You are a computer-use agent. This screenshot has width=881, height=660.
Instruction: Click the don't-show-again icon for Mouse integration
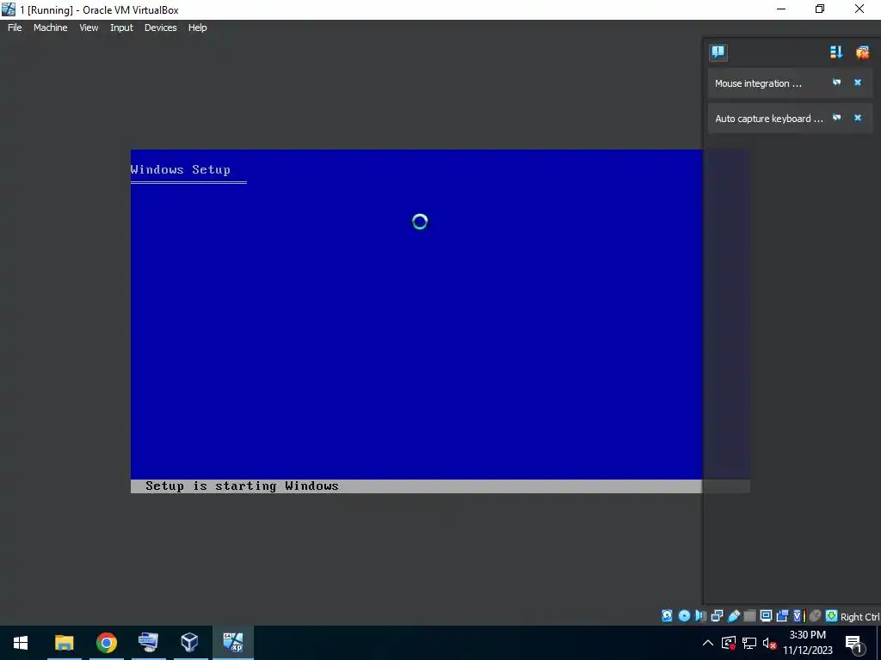pos(836,82)
